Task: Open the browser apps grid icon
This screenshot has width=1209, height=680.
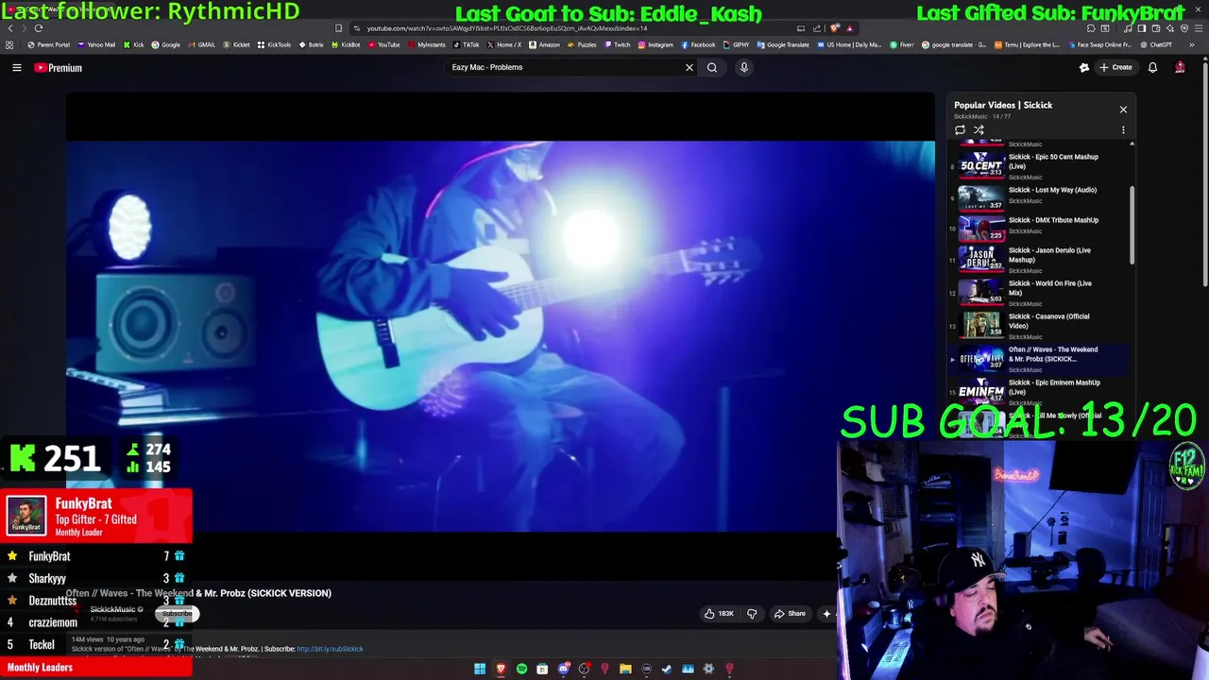Action: (x=9, y=44)
